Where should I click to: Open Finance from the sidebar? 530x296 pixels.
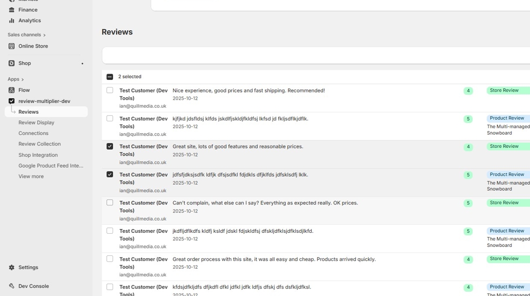coord(26,9)
